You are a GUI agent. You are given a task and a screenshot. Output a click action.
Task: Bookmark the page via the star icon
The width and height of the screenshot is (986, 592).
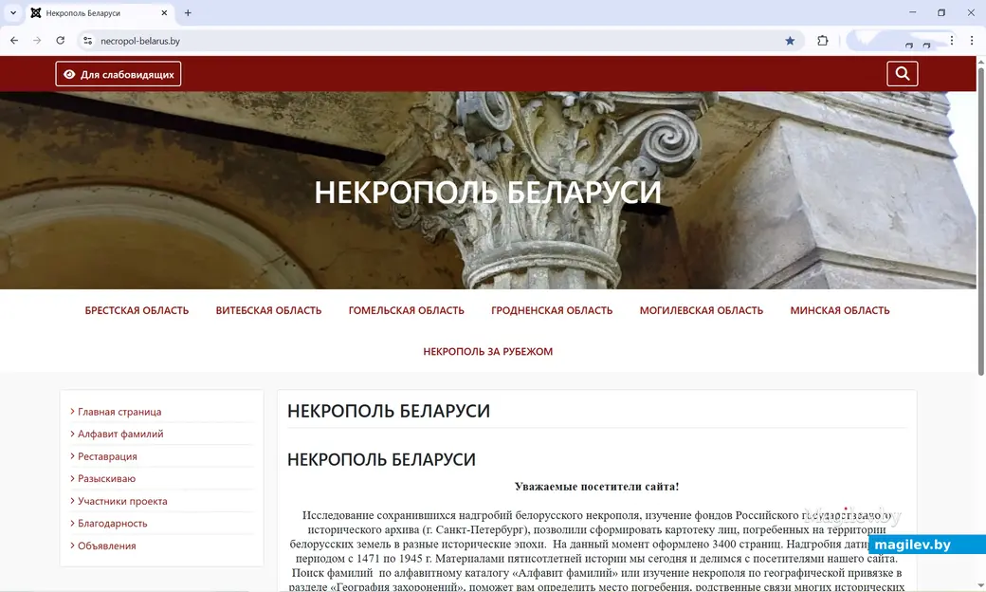point(790,41)
